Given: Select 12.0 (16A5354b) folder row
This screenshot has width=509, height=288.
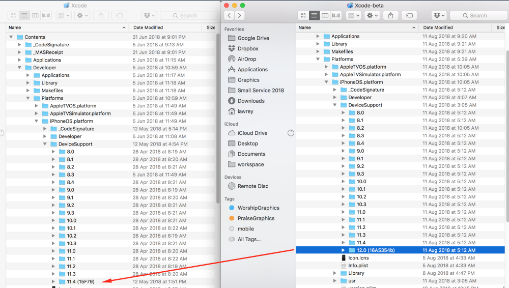Looking at the screenshot, I should click(x=400, y=250).
